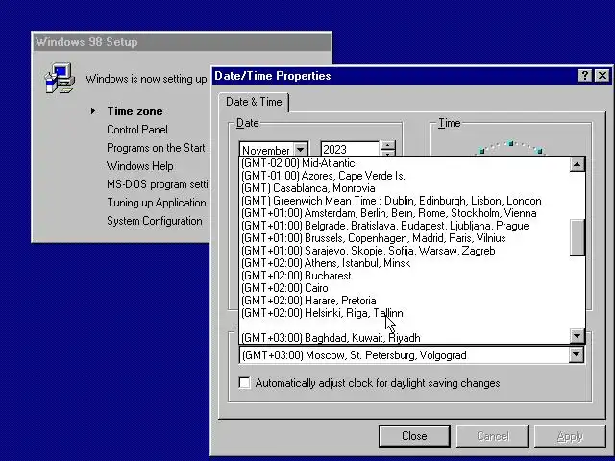This screenshot has width=615, height=461.
Task: Click the arrow marker beside Time zone
Action: [93, 111]
